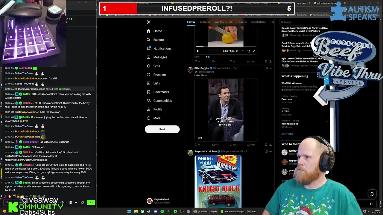
Task: Bookmark the Bilbo Baggins post
Action: point(266,145)
